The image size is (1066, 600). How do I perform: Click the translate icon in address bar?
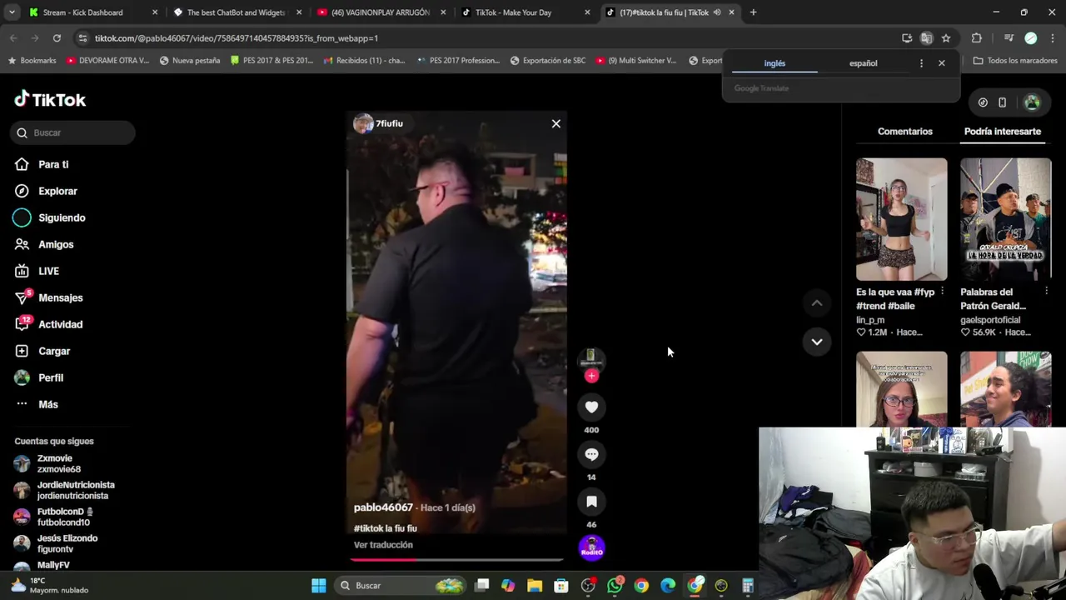(x=926, y=38)
